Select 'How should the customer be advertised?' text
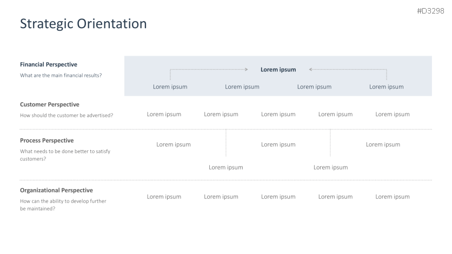This screenshot has height=254, width=452. [x=67, y=115]
